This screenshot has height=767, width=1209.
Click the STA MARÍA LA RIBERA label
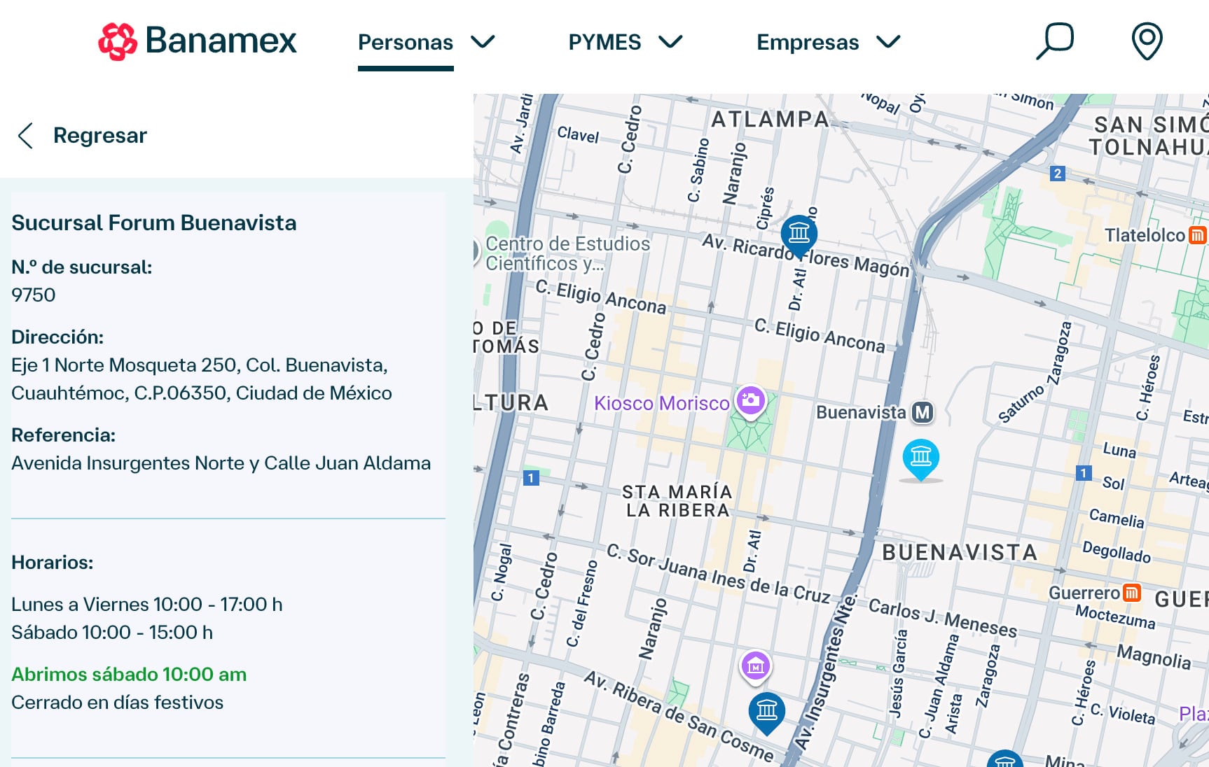[x=677, y=501]
